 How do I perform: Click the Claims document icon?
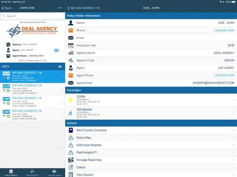(x=71, y=167)
